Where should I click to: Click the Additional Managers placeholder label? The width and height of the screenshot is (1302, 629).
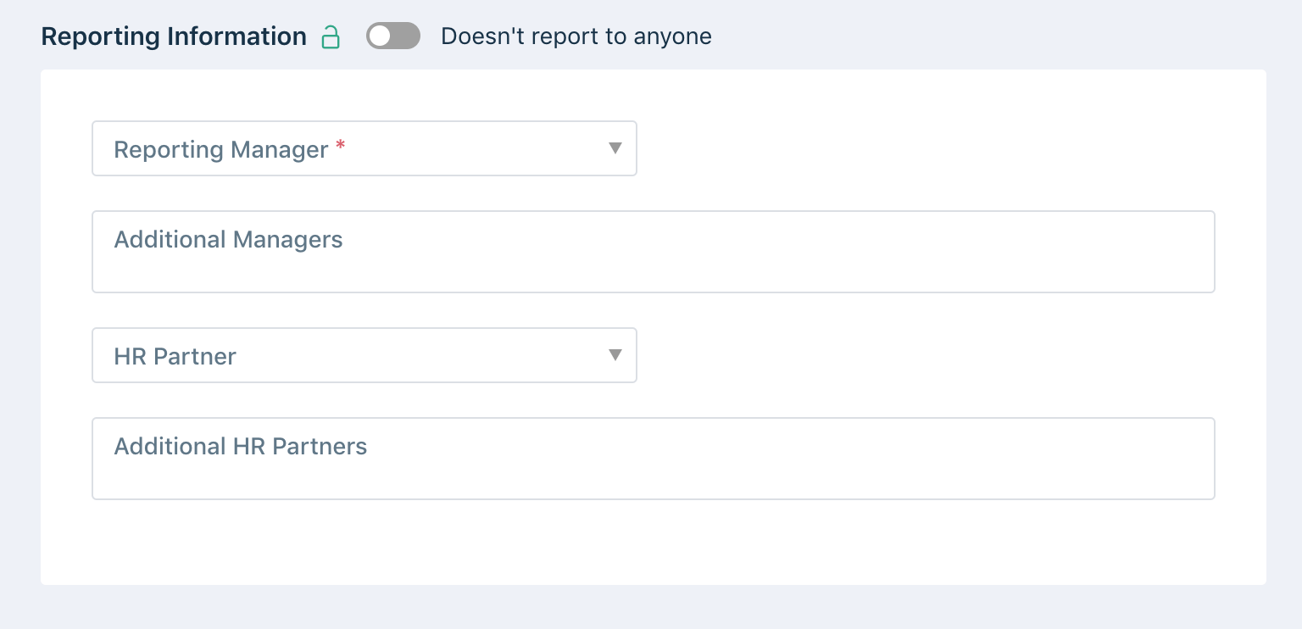(229, 240)
